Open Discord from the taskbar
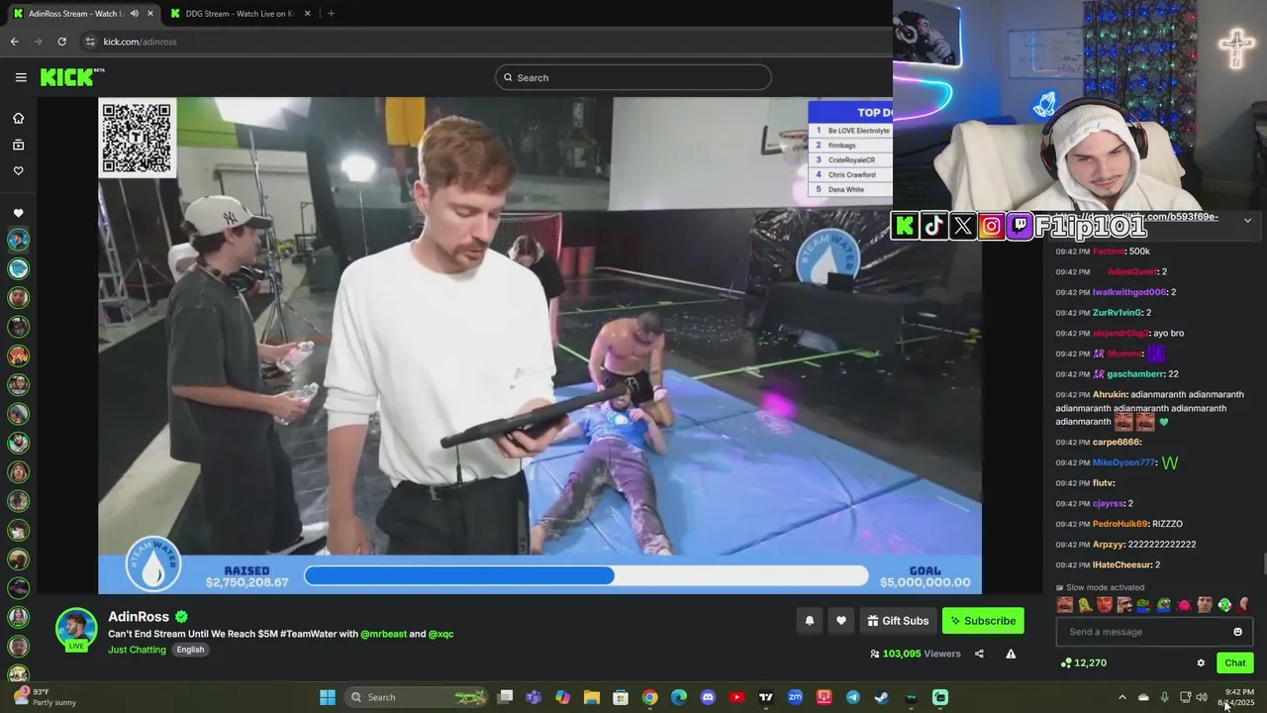This screenshot has width=1267, height=713. (708, 697)
